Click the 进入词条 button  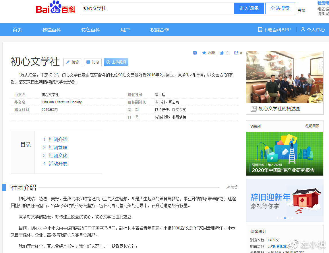point(249,8)
